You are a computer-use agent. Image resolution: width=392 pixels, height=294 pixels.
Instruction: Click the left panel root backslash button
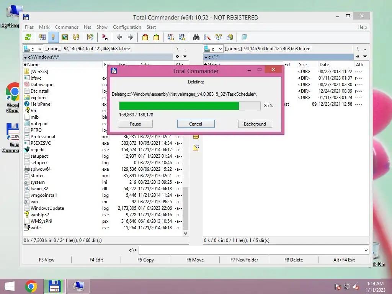coord(177,49)
